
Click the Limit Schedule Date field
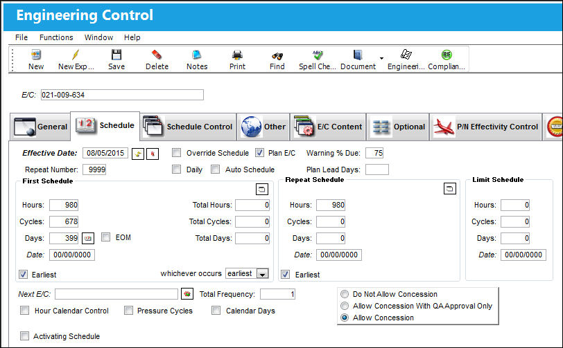click(523, 255)
